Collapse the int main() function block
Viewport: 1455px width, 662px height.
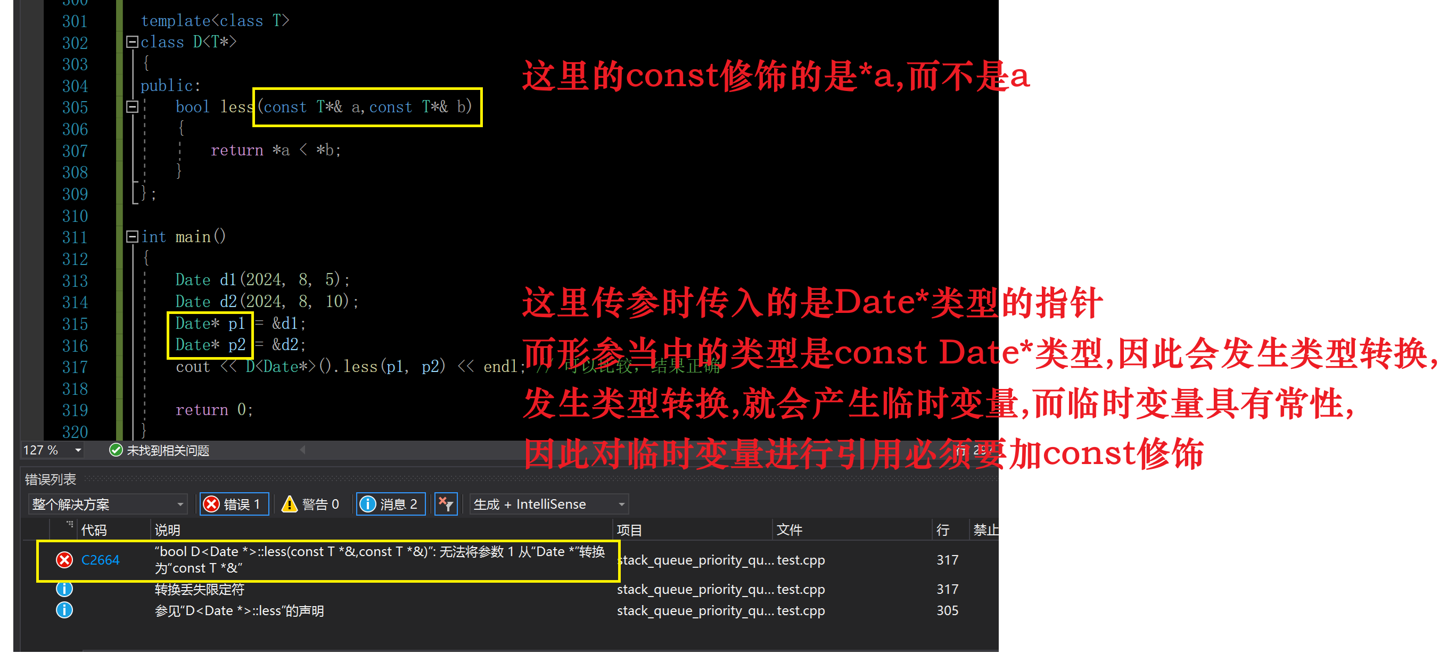point(132,237)
